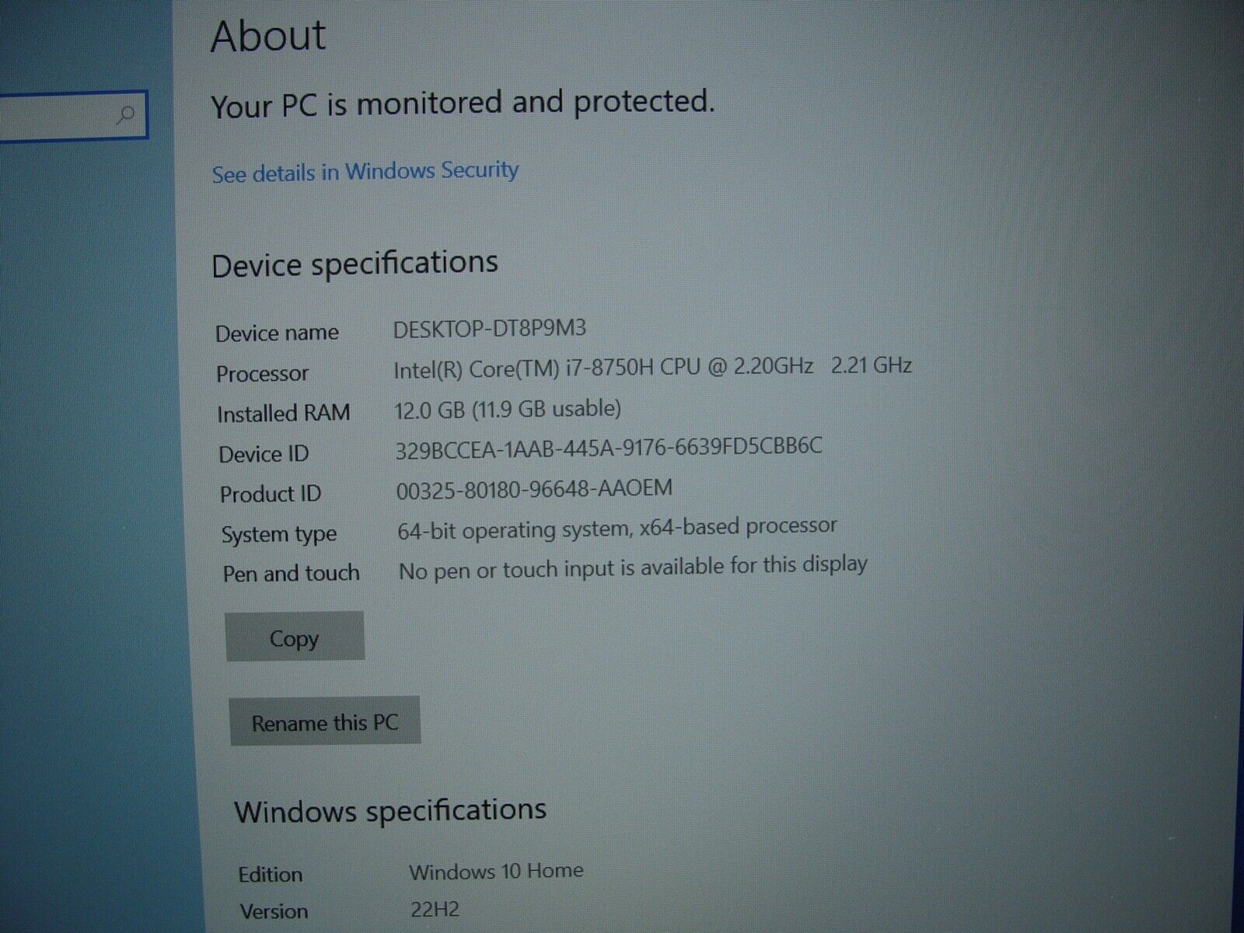Image resolution: width=1244 pixels, height=933 pixels.
Task: Select the About page heading
Action: coord(268,37)
